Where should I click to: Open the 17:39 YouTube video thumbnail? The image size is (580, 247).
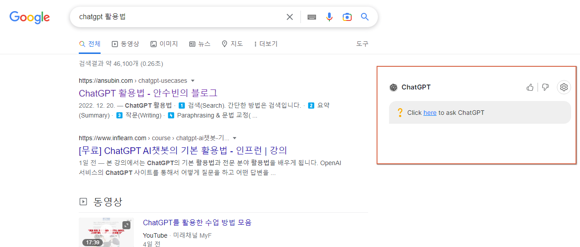106,232
